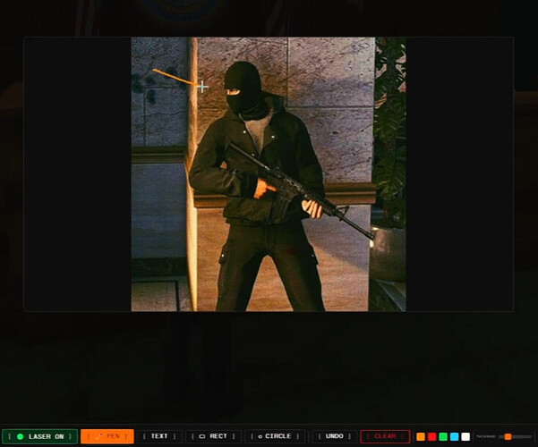Click the red CLEAR button
Viewport: 538px width, 447px height.
[385, 436]
